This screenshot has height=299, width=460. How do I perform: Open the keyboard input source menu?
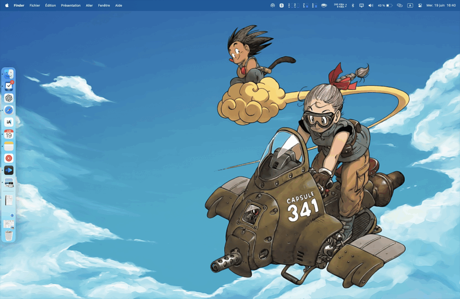[x=411, y=5]
